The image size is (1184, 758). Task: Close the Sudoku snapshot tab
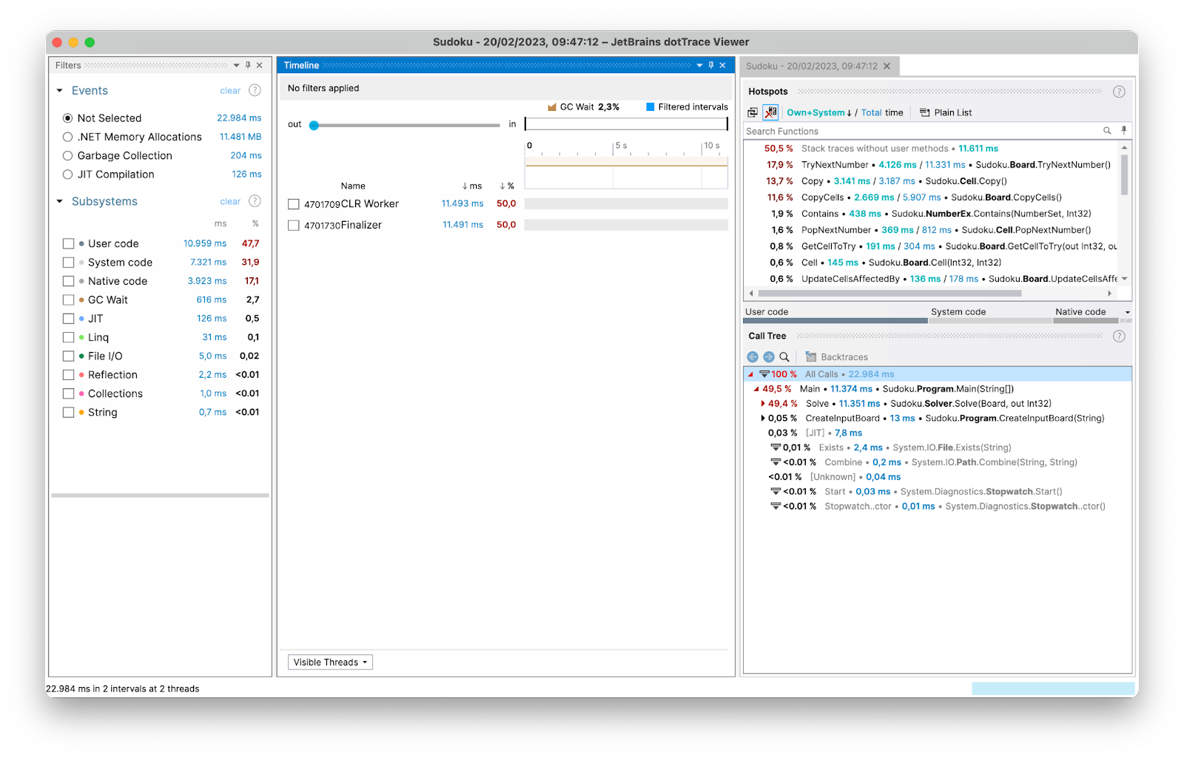(887, 66)
